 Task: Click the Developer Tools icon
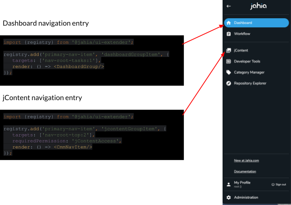pyautogui.click(x=229, y=61)
